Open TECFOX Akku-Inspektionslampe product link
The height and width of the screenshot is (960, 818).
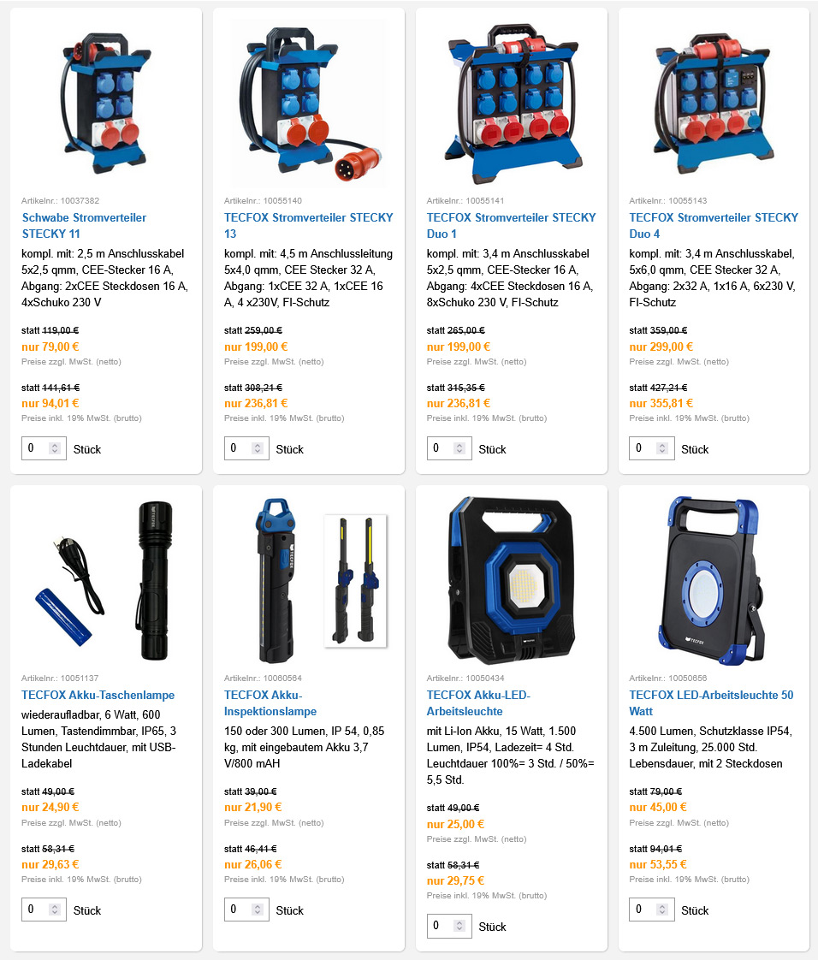tap(270, 702)
